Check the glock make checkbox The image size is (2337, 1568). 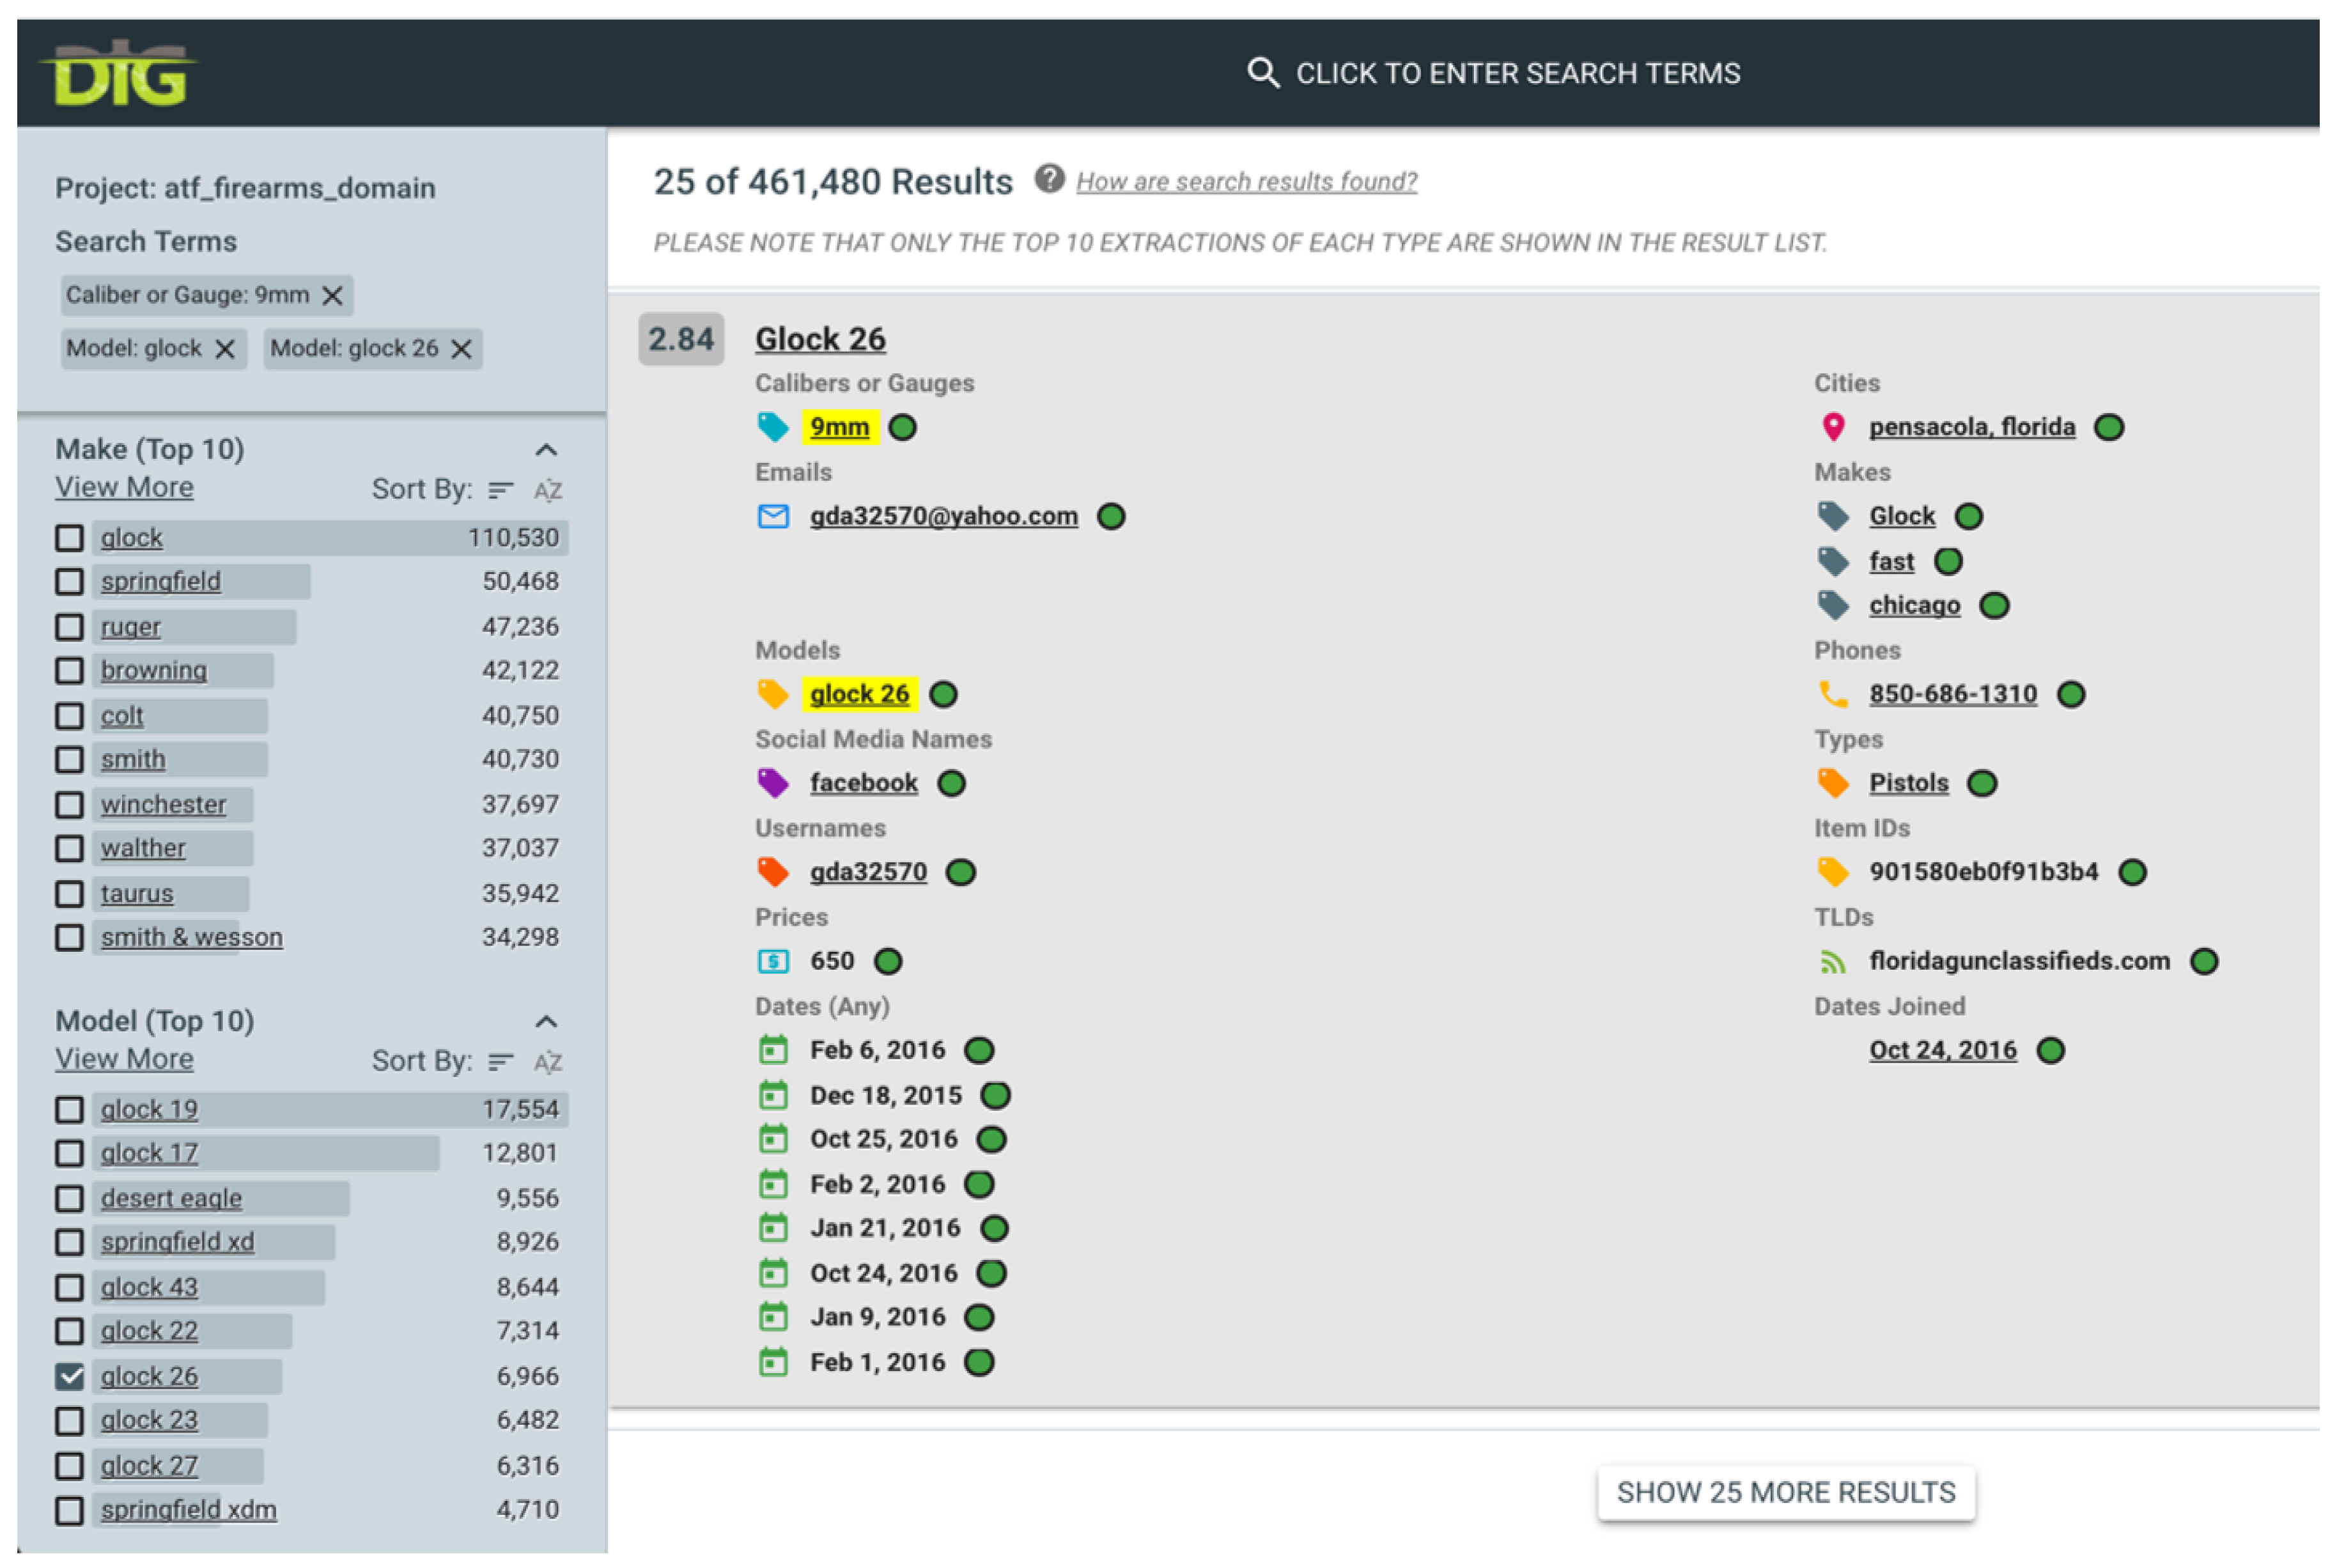pos(69,538)
